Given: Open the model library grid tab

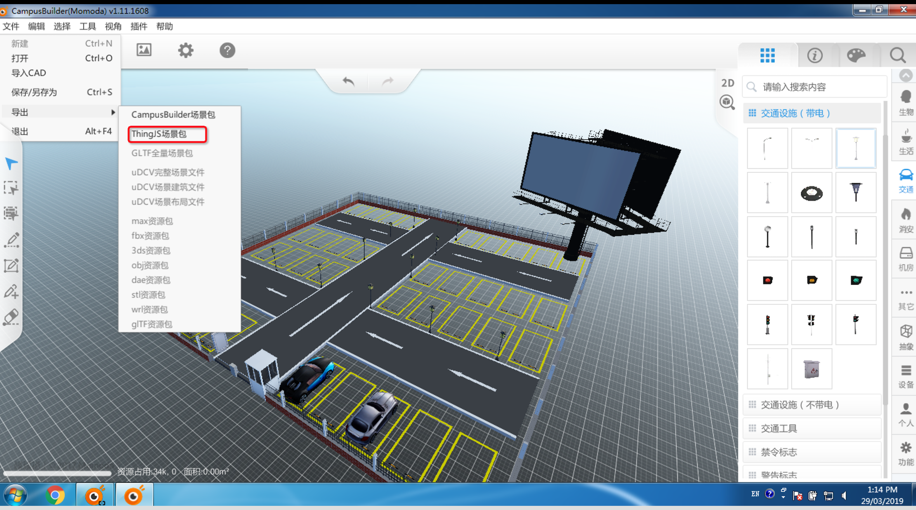Looking at the screenshot, I should coord(767,55).
